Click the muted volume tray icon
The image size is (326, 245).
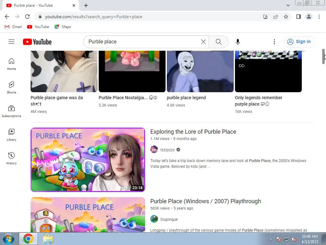(294, 239)
